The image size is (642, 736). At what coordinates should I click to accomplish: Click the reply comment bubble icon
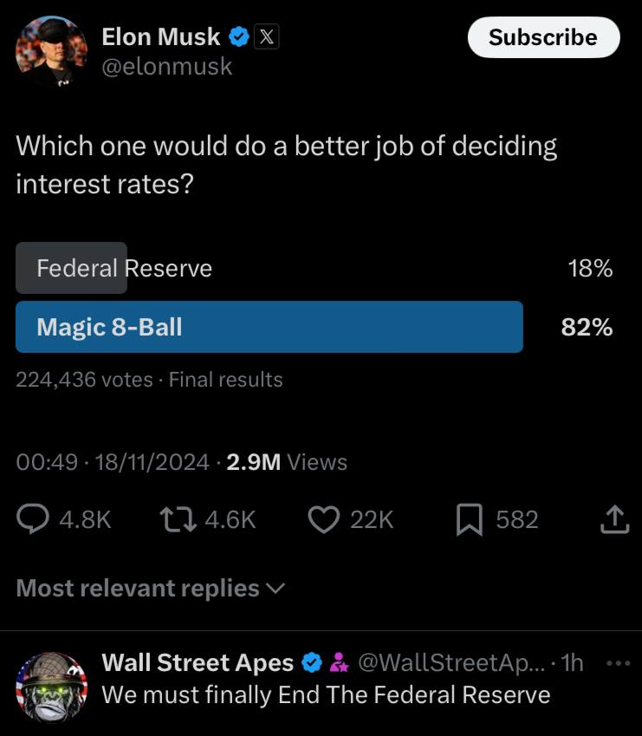[35, 519]
